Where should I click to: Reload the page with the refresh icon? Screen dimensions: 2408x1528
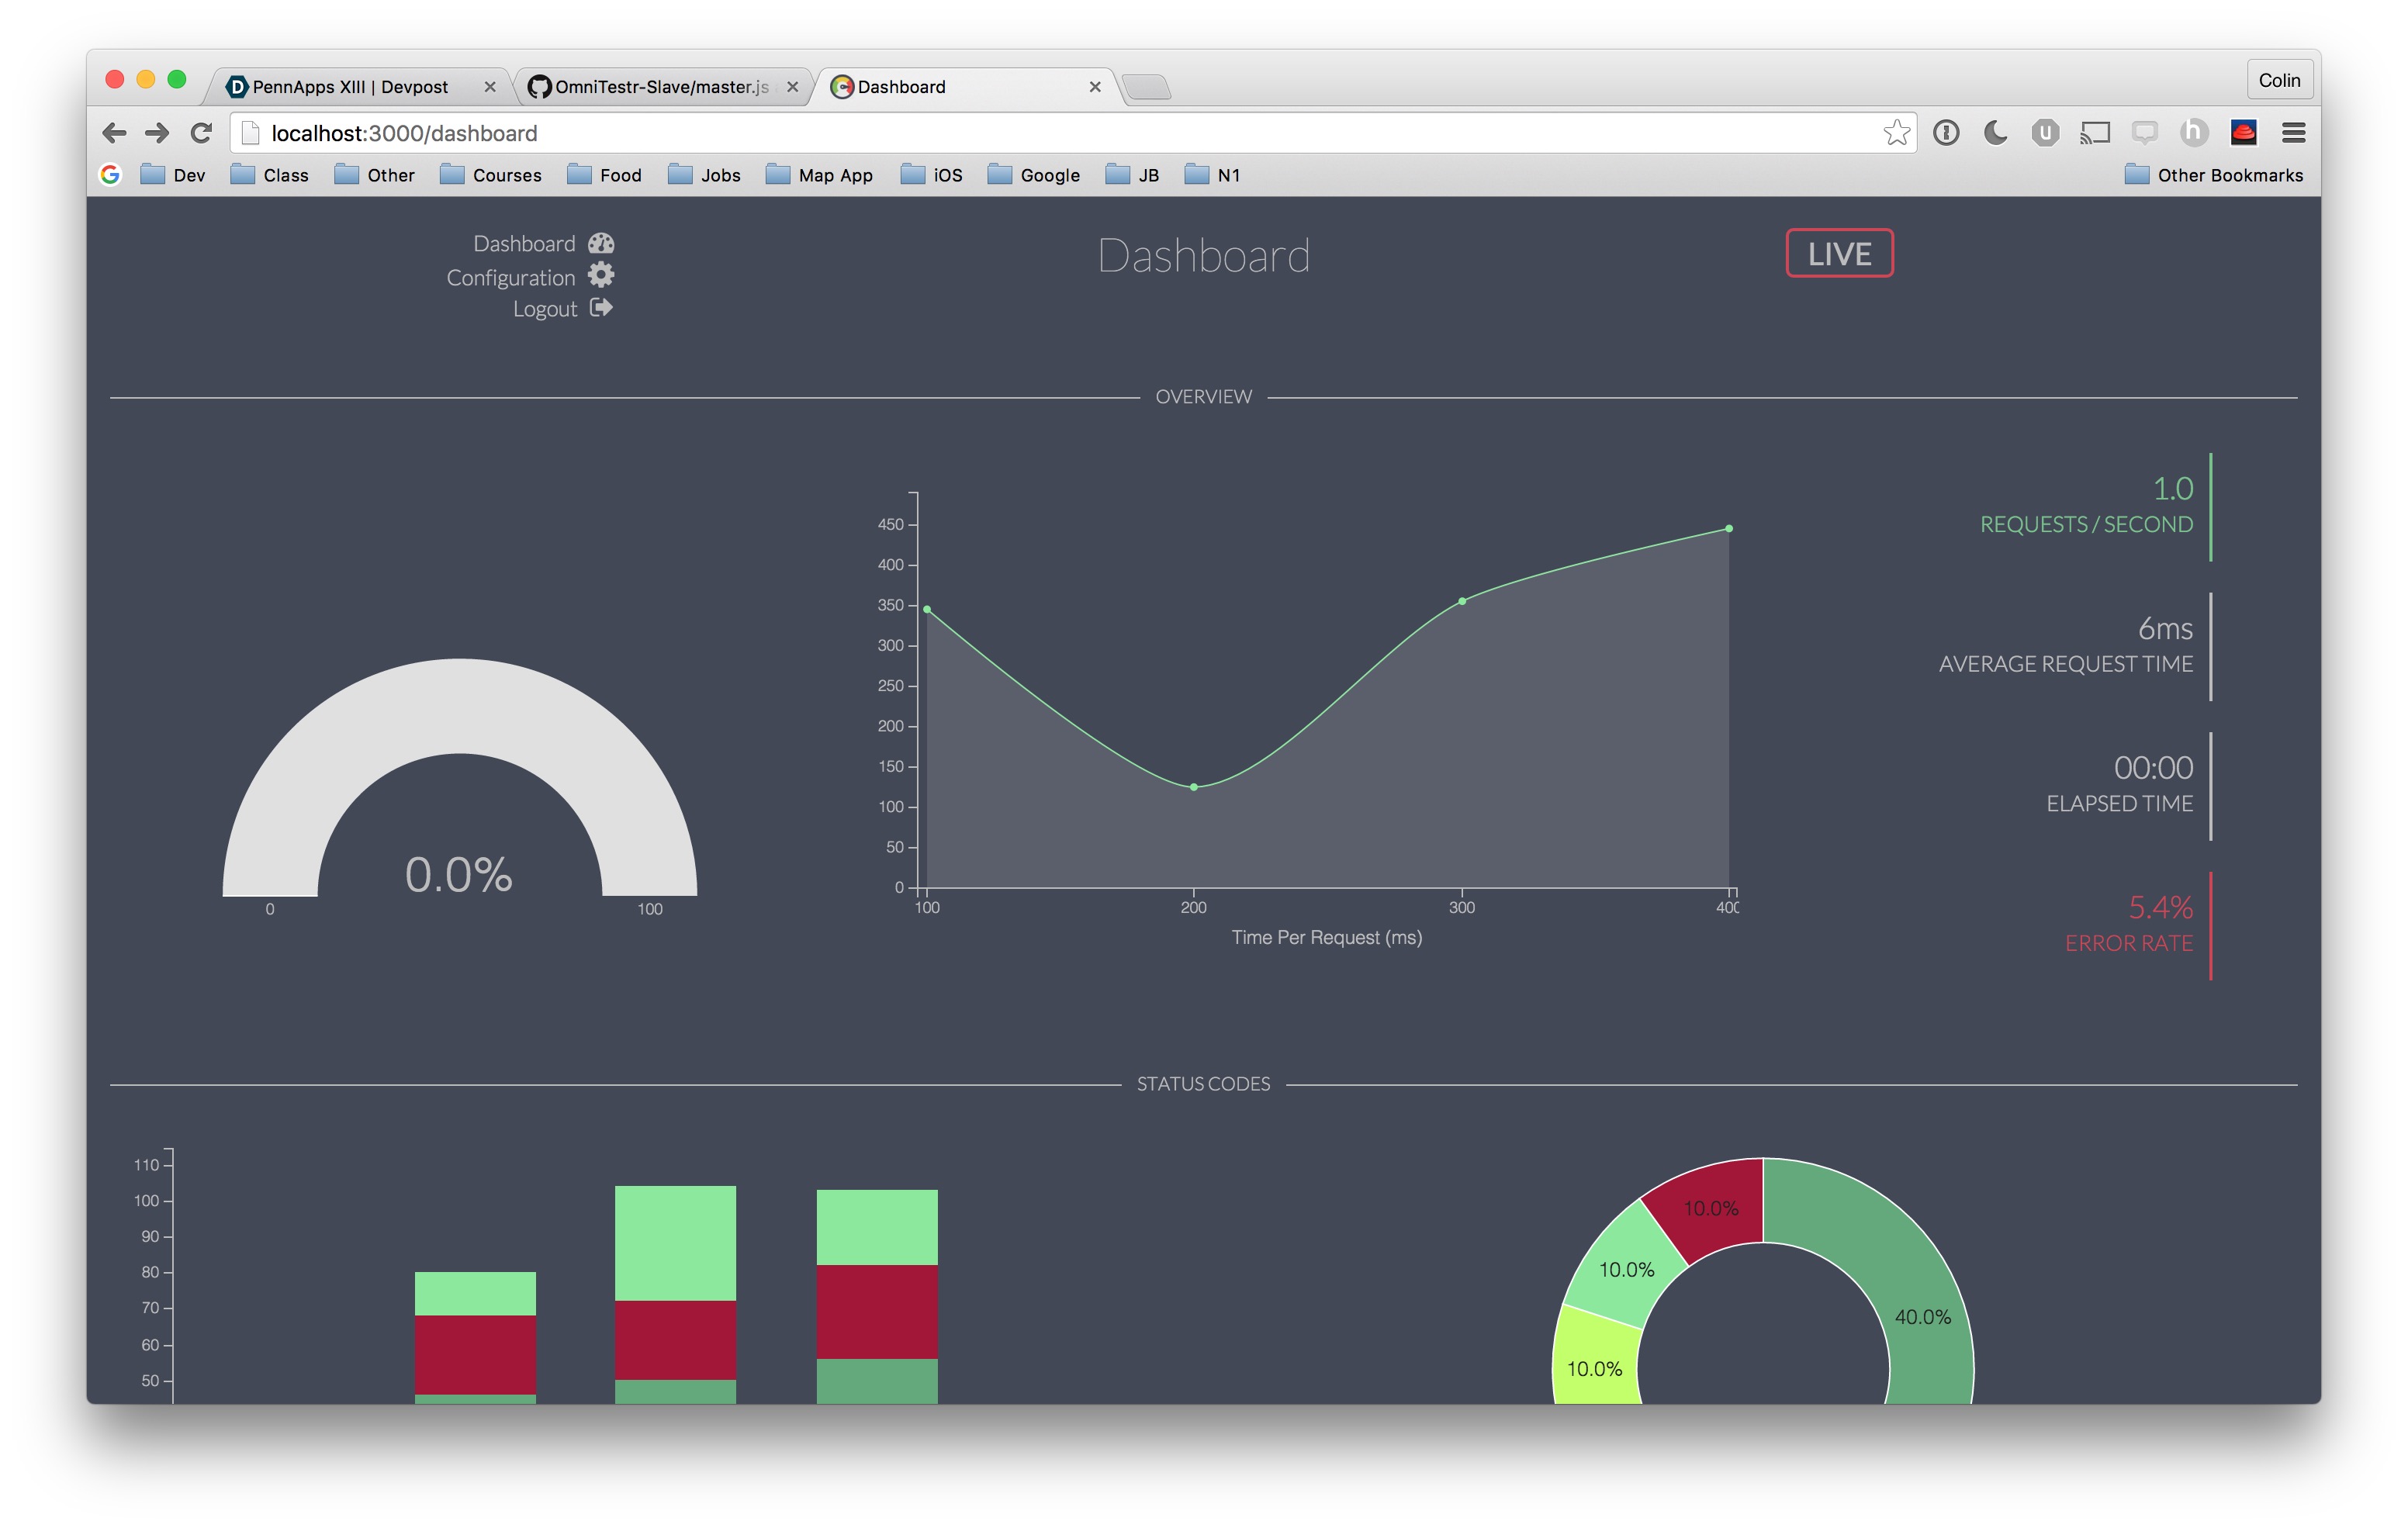click(x=201, y=133)
